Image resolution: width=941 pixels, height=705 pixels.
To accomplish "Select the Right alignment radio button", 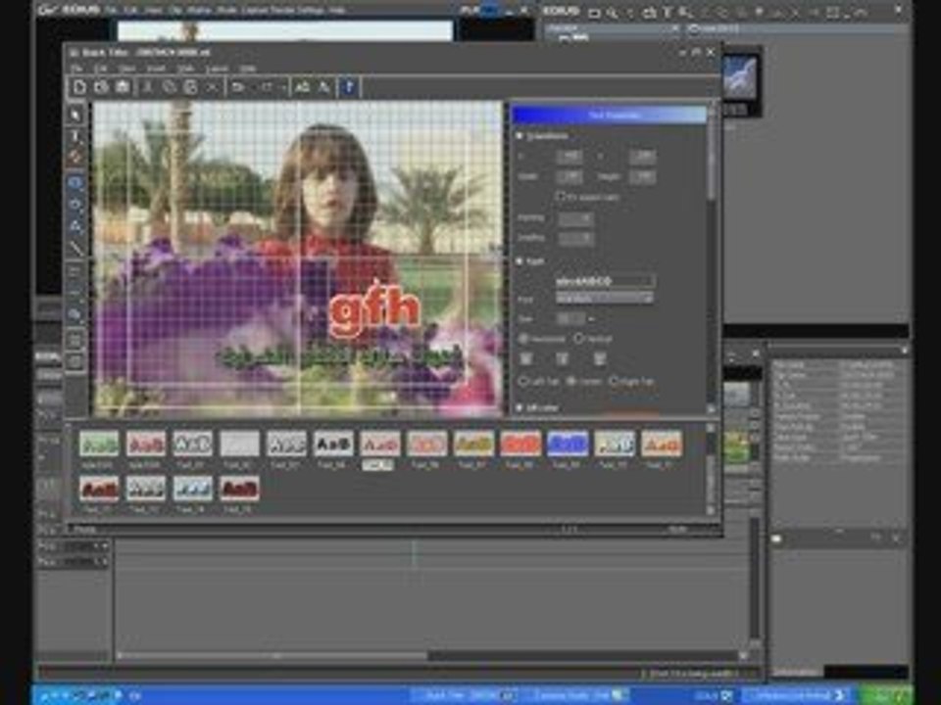I will pyautogui.click(x=615, y=381).
